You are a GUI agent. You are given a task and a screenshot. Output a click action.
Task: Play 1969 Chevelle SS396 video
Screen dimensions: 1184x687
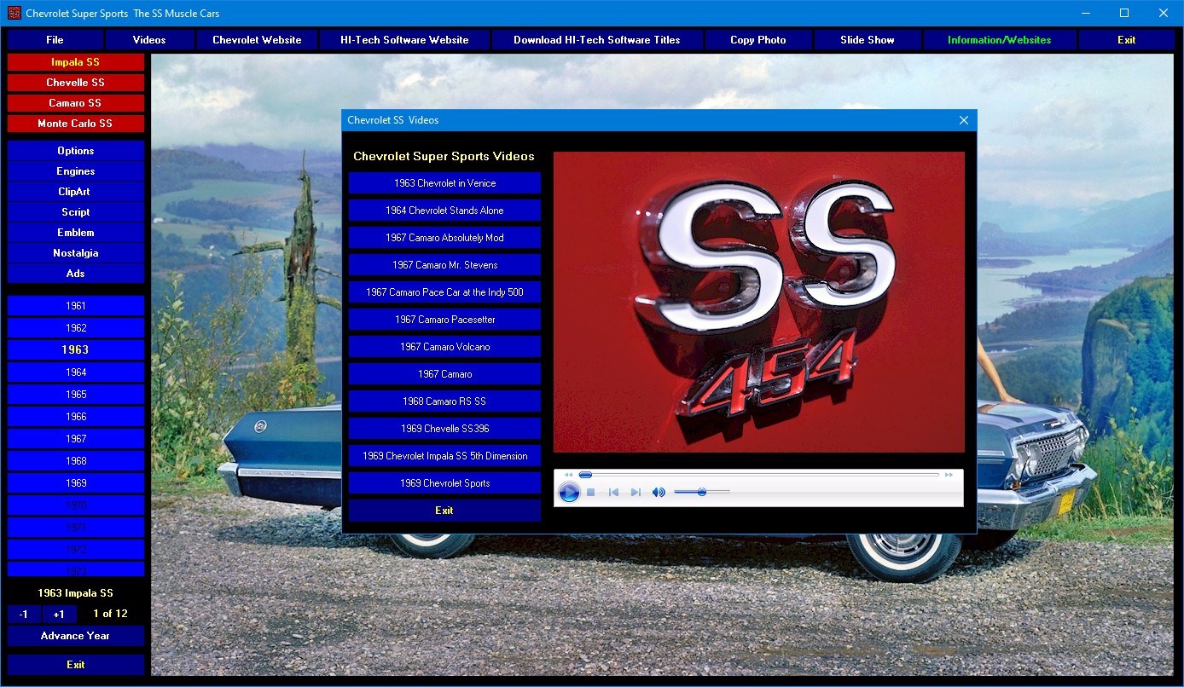(x=444, y=429)
